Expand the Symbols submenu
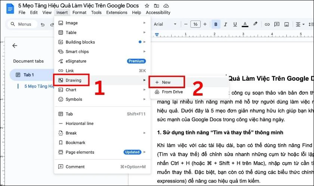The width and height of the screenshot is (314, 186). [102, 99]
